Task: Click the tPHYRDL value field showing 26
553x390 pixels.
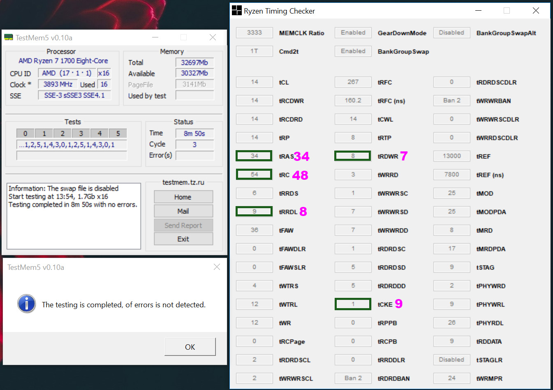Action: coord(452,323)
